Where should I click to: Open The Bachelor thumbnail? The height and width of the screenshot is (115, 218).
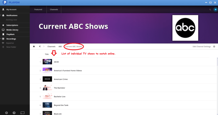(x=47, y=88)
